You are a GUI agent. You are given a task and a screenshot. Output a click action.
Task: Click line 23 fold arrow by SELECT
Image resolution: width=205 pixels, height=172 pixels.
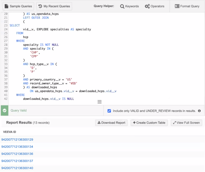point(8,26)
